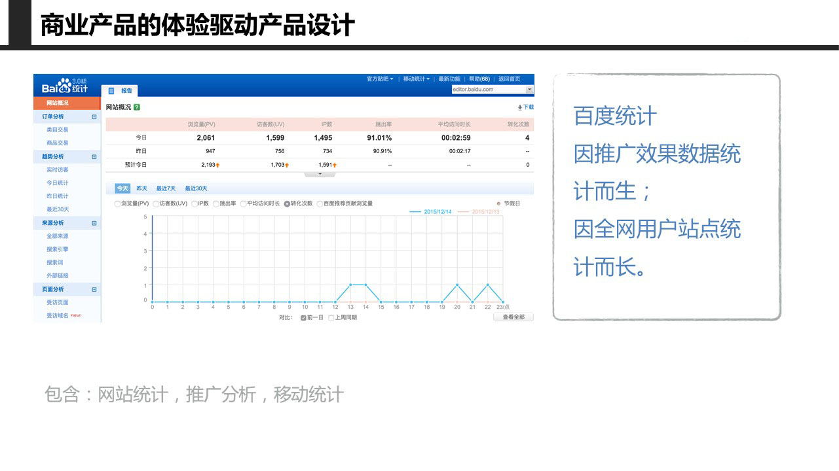The width and height of the screenshot is (839, 471).
Task: Collapse the 订单分析 sidebar section
Action: pyautogui.click(x=94, y=116)
